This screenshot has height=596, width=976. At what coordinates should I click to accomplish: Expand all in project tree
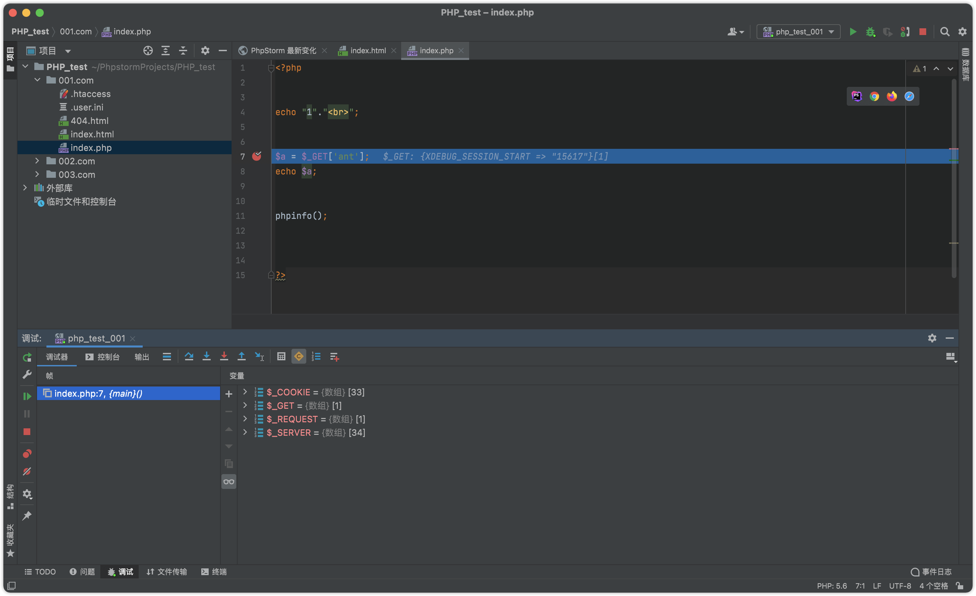point(165,50)
